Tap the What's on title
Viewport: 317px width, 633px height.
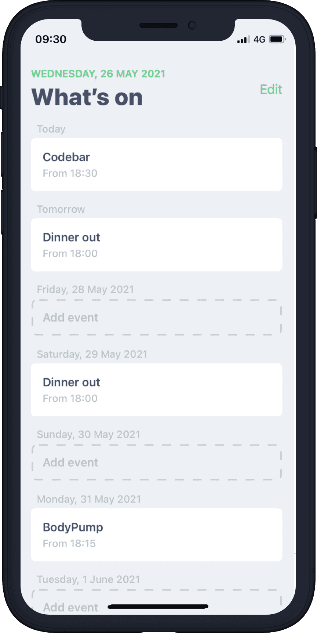[x=87, y=98]
